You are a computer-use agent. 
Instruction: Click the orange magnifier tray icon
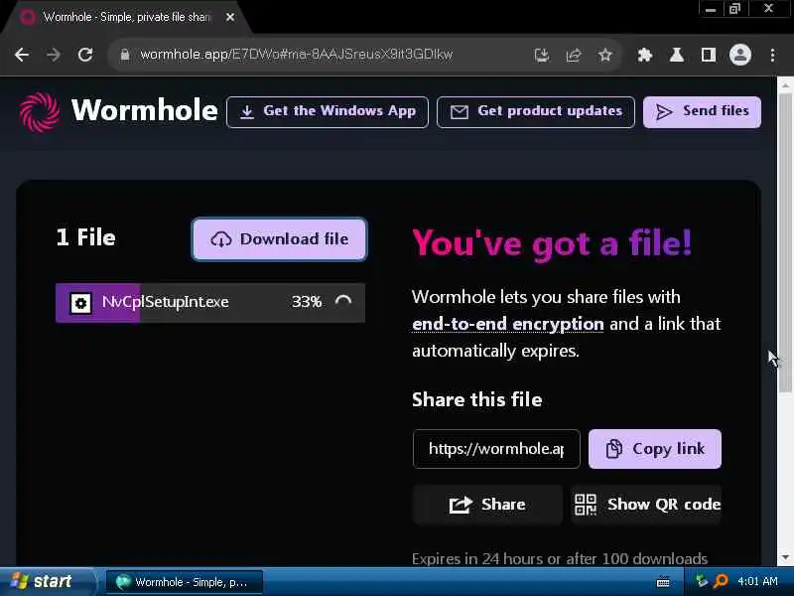coord(721,581)
